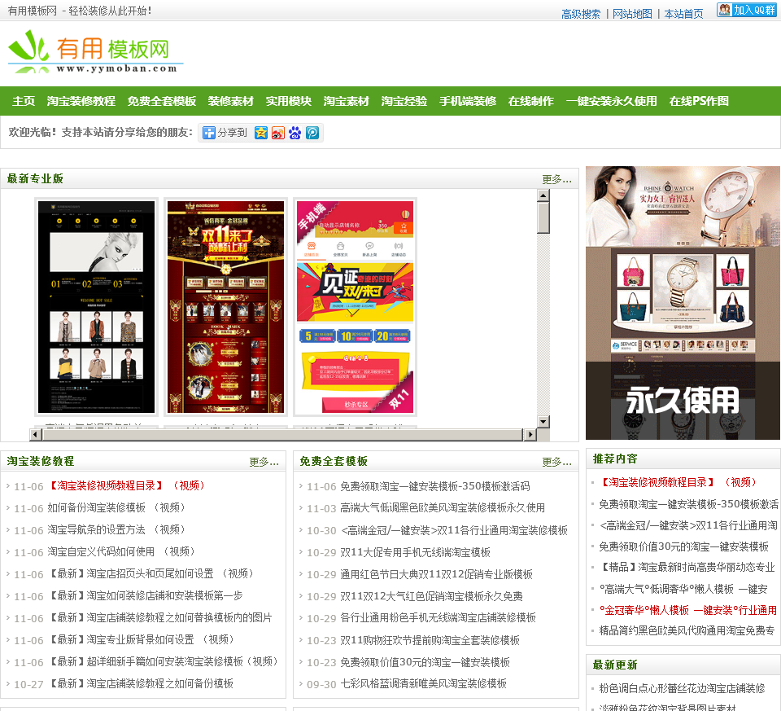Share via Sina Weibo icon
The image size is (781, 711).
(x=278, y=133)
